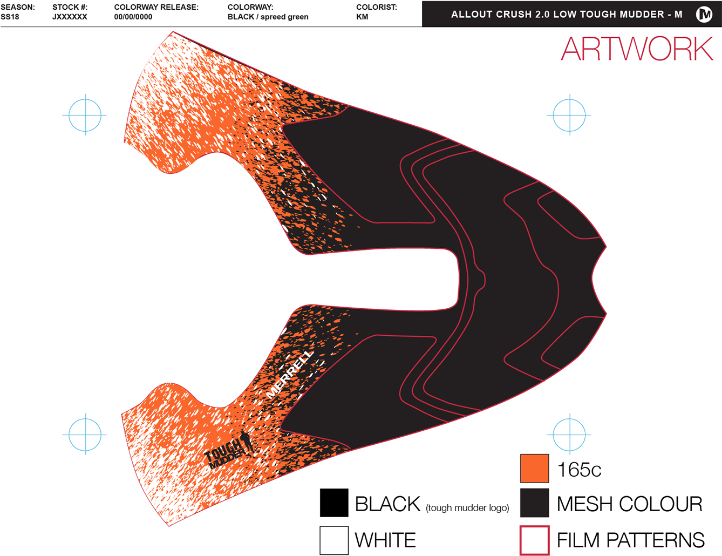The height and width of the screenshot is (556, 722).
Task: Click the WHITE legend swatch
Action: [334, 540]
